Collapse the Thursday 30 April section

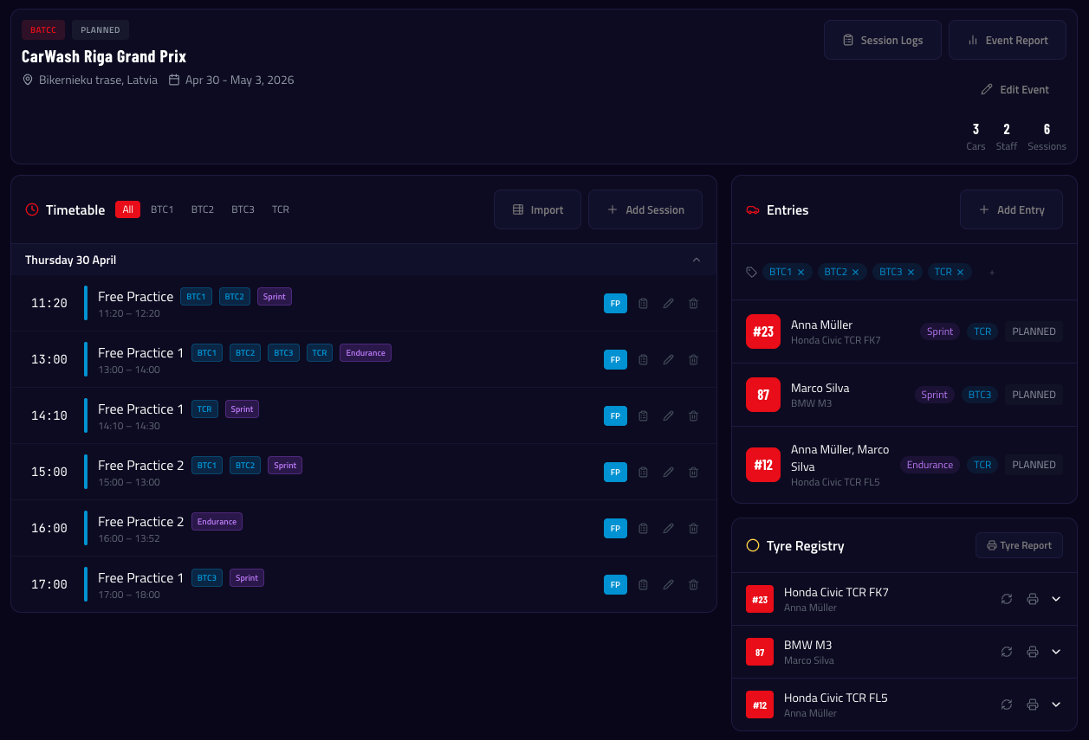point(696,260)
